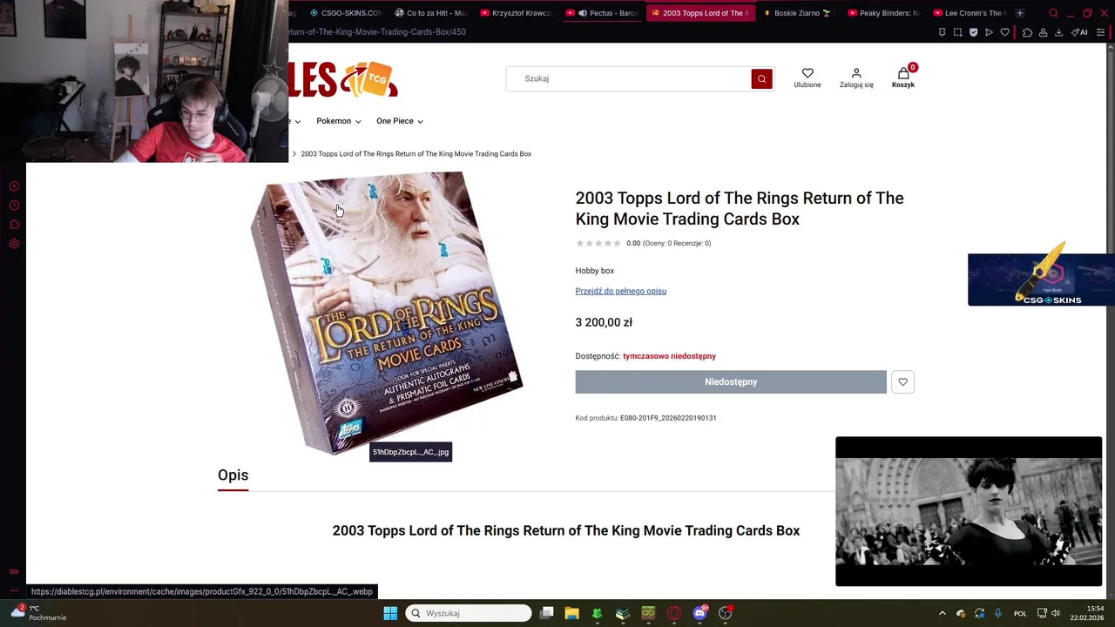1115x627 pixels.
Task: Open sidebar settings gear icon
Action: (14, 244)
